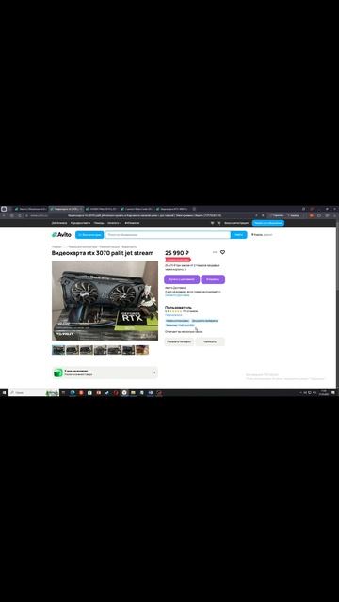Switch to the fifth browser tab
Image resolution: width=339 pixels, height=602 pixels.
point(171,209)
